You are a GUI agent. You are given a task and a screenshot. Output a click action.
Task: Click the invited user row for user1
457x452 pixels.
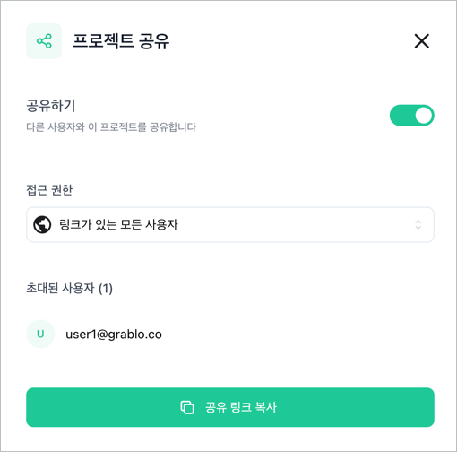pos(230,334)
